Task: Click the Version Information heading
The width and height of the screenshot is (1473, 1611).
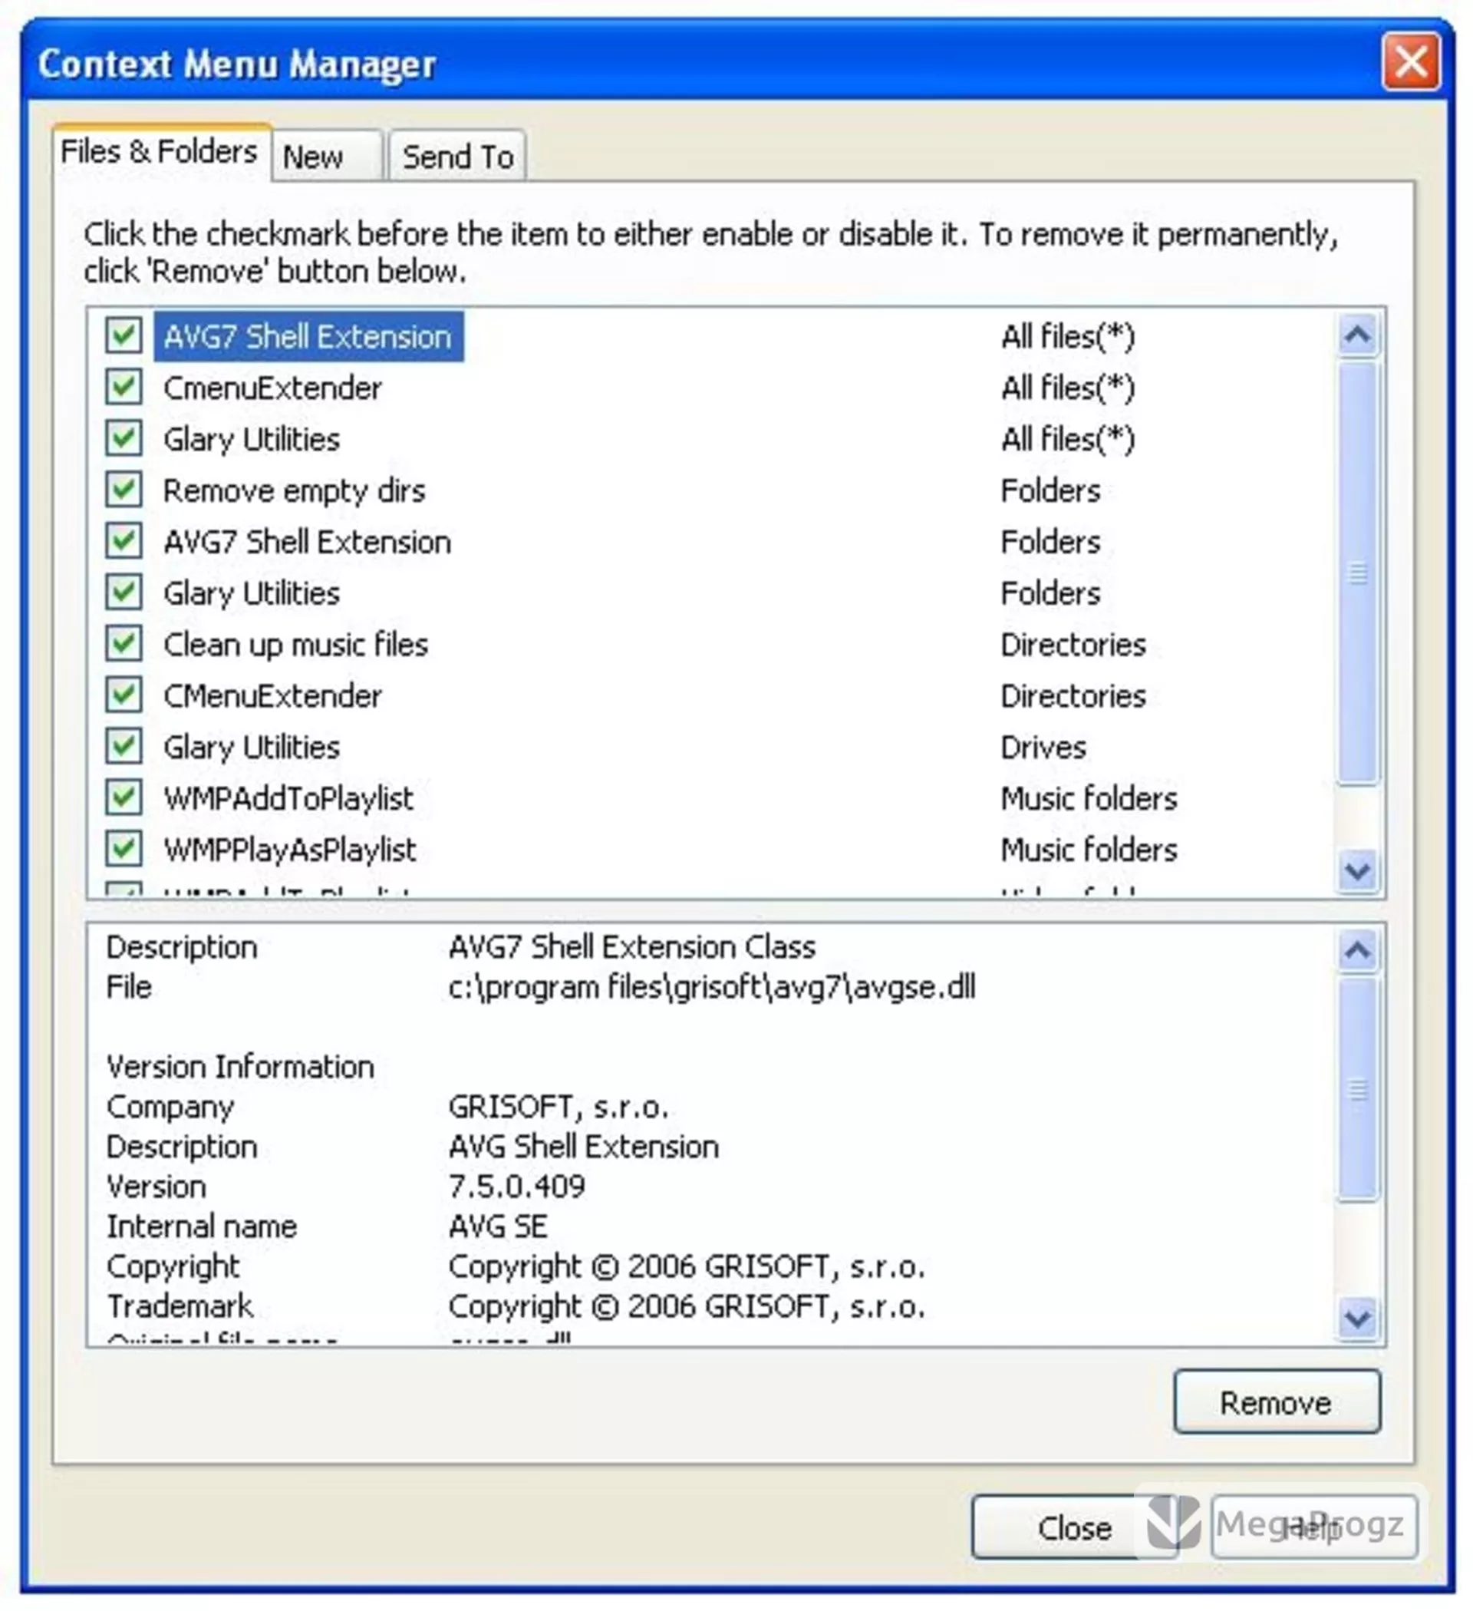Action: pyautogui.click(x=240, y=1067)
